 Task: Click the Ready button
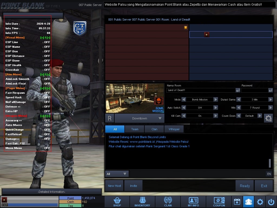[x=245, y=186]
